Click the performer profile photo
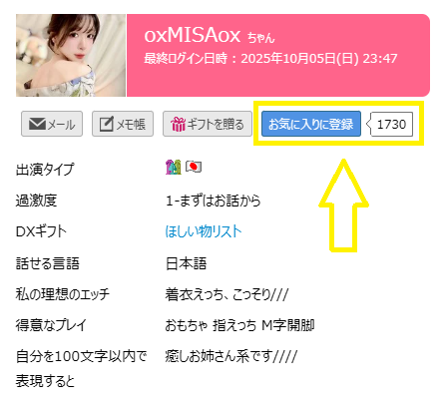This screenshot has height=411, width=447. point(71,55)
